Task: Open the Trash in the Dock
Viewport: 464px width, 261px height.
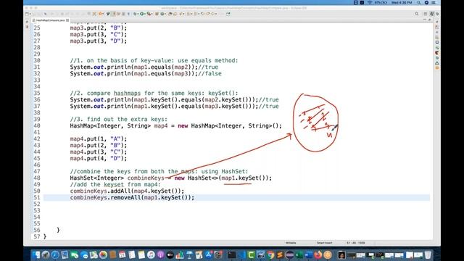Action: pyautogui.click(x=428, y=254)
